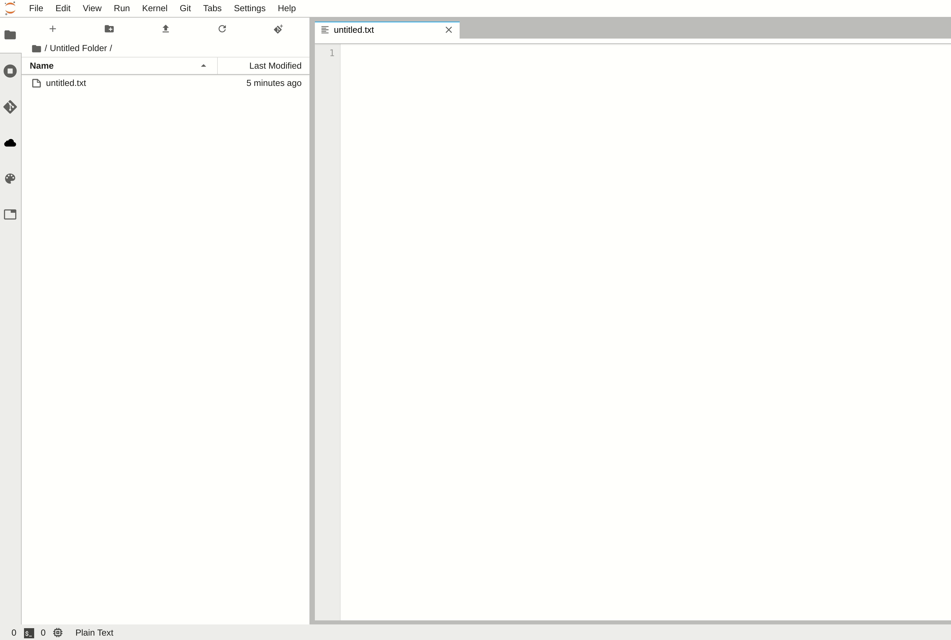
Task: Click the new file button
Action: pos(53,28)
